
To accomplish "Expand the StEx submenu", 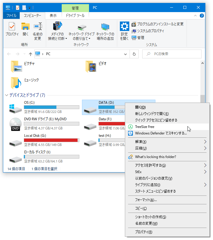I will [x=167, y=172].
